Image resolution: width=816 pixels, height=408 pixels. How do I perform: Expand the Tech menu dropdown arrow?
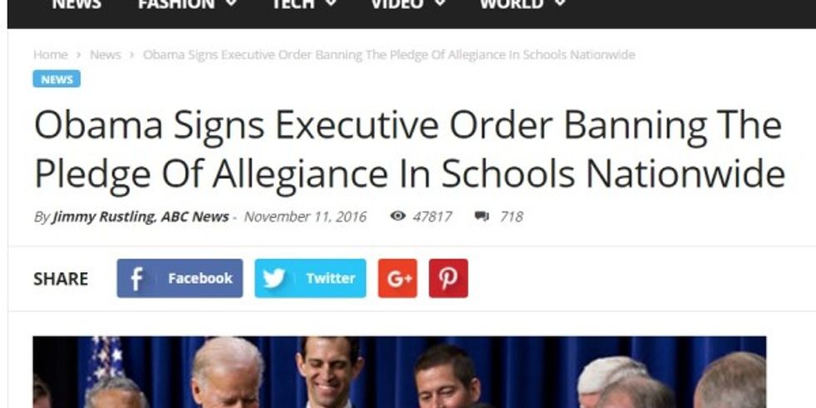pos(331,3)
